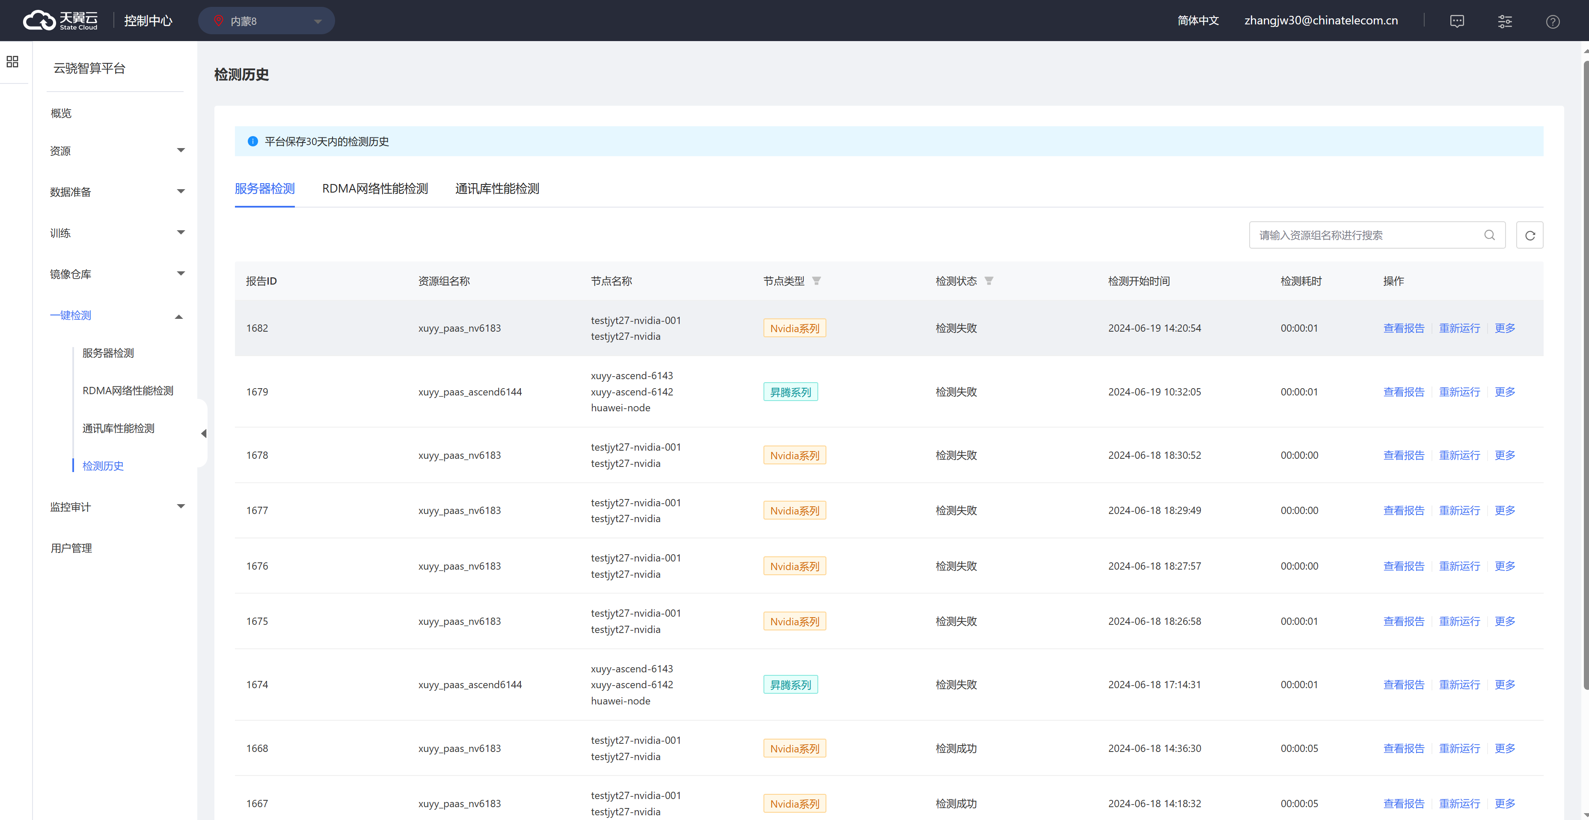
Task: Filter by node type column icon
Action: tap(816, 281)
